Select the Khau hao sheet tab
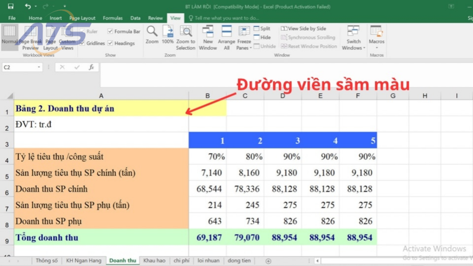 [154, 260]
